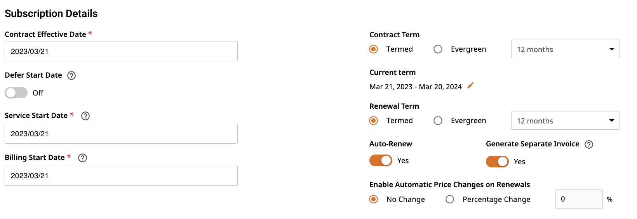
Task: Disable the Generate Separate Invoice switch
Action: [x=497, y=162]
